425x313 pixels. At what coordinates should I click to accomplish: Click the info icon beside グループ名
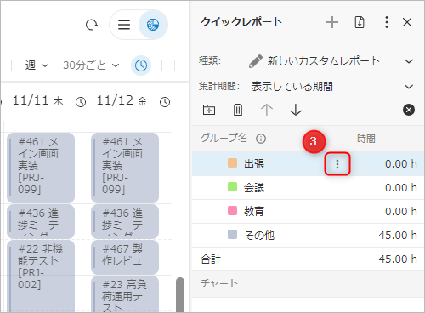point(261,139)
